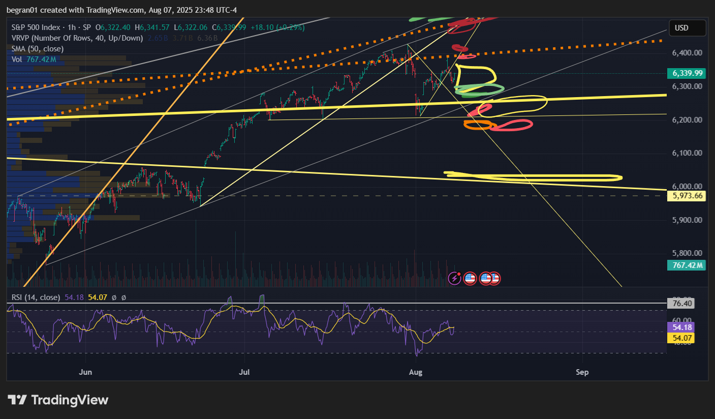Click the Sep label on time axis
Screen dimensions: 715x419
pyautogui.click(x=582, y=372)
